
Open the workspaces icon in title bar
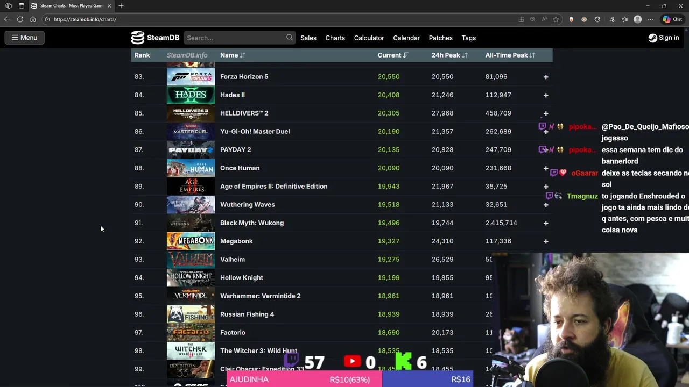(9, 6)
